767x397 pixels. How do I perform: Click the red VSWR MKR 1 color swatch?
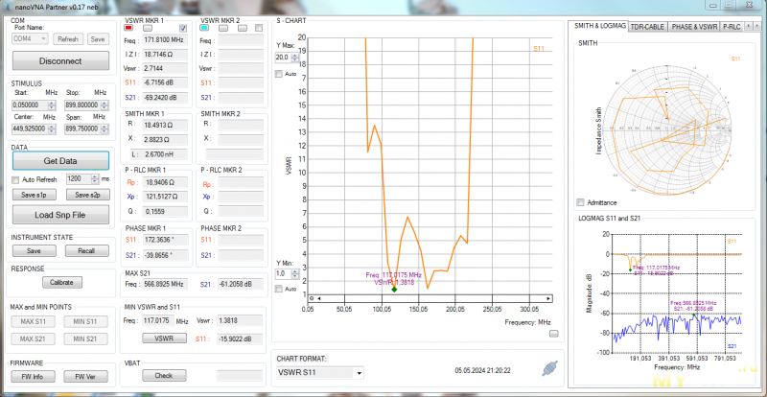(x=130, y=29)
